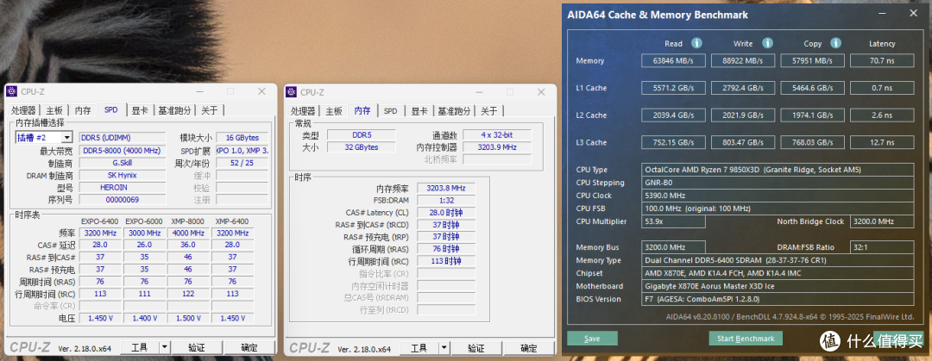932x361 pixels.
Task: Select 内存 tab in memory CPU-Z window
Action: click(362, 109)
